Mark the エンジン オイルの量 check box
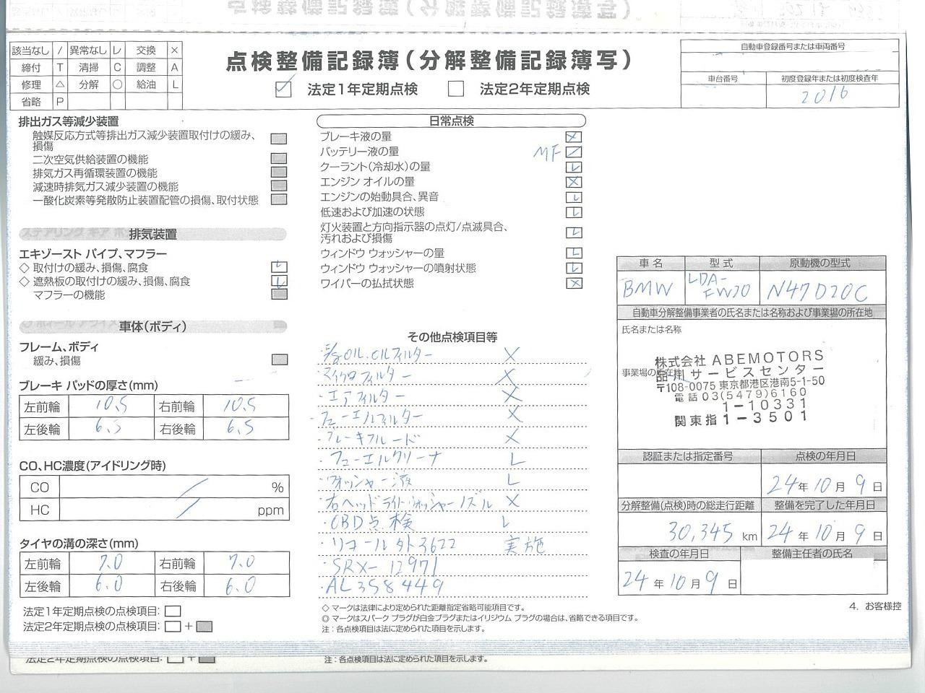Image resolution: width=925 pixels, height=693 pixels. 574,183
